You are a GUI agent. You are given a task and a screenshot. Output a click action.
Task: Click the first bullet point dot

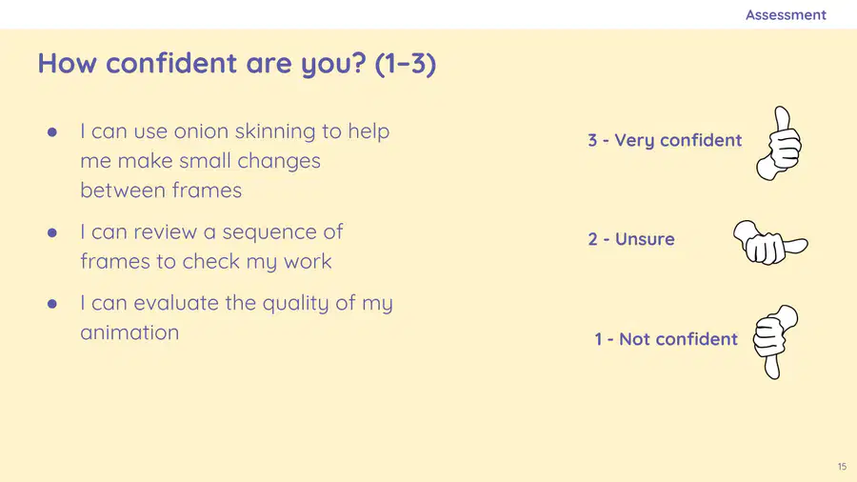[52, 131]
